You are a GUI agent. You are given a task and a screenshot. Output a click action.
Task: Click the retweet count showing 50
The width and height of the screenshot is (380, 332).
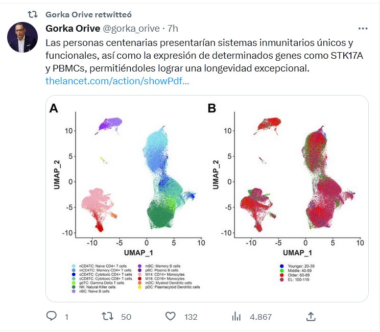(126, 317)
